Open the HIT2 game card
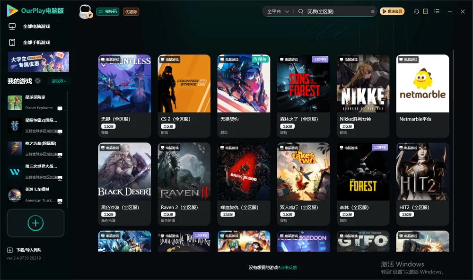The width and height of the screenshot is (473, 280). tap(422, 184)
